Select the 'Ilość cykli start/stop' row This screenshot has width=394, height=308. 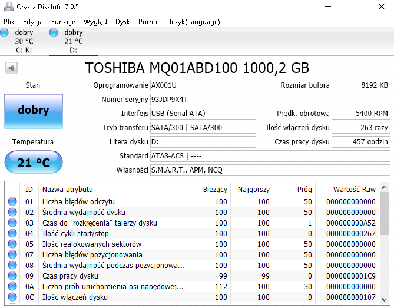tap(192, 233)
